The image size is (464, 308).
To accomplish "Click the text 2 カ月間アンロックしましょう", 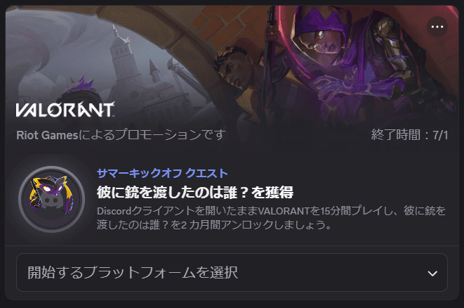I will coord(256,225).
